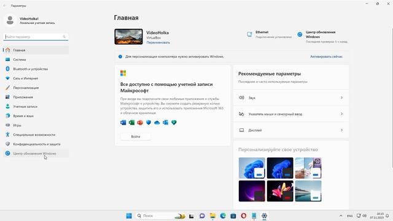
Task: Click the VideoHolka user avatar
Action: click(10, 20)
